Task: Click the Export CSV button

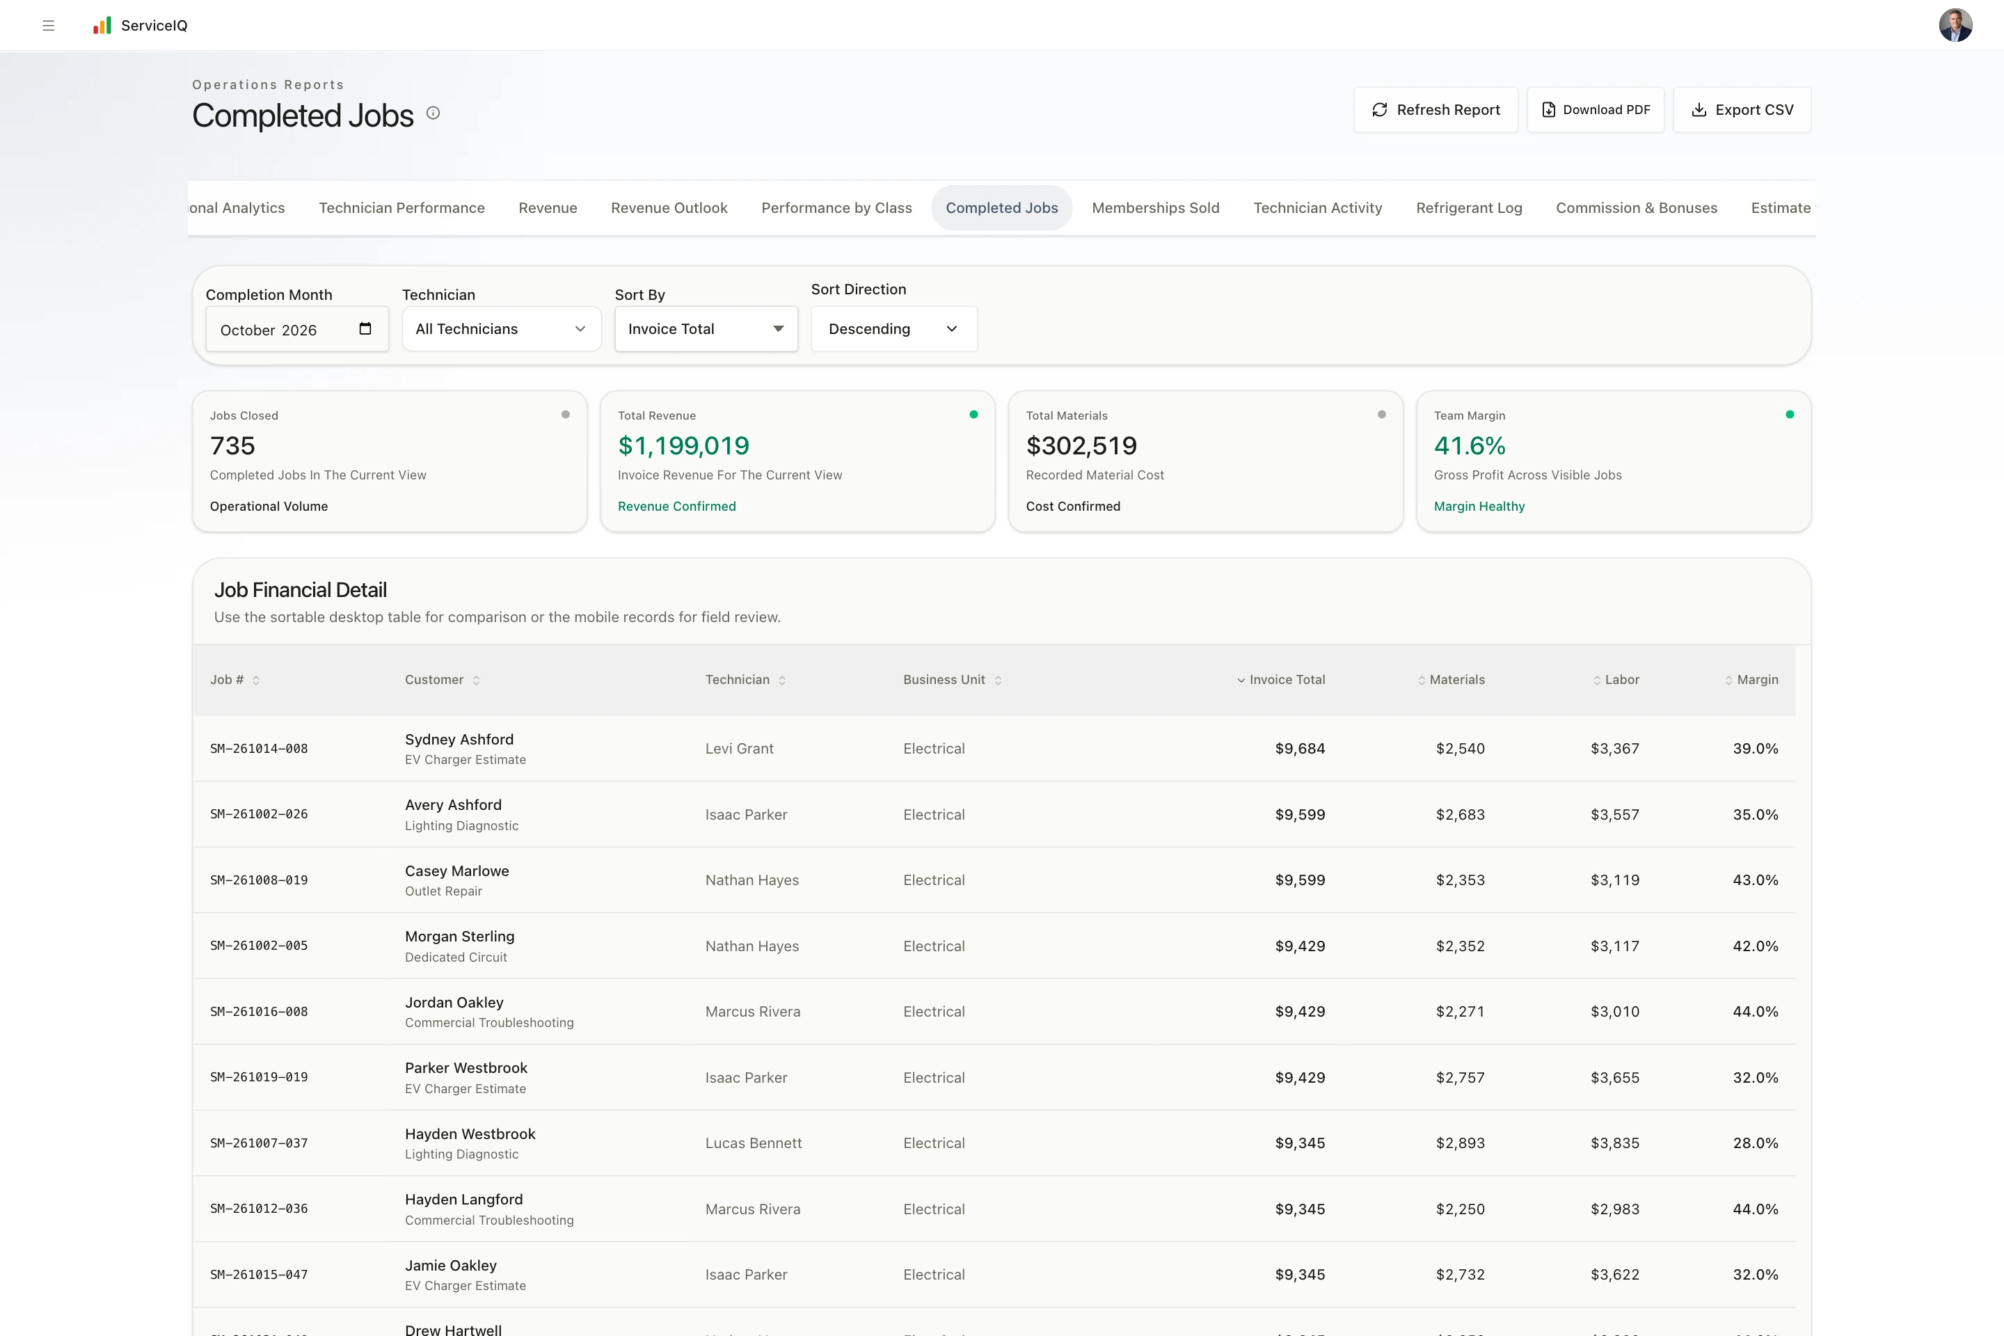Action: coord(1742,110)
